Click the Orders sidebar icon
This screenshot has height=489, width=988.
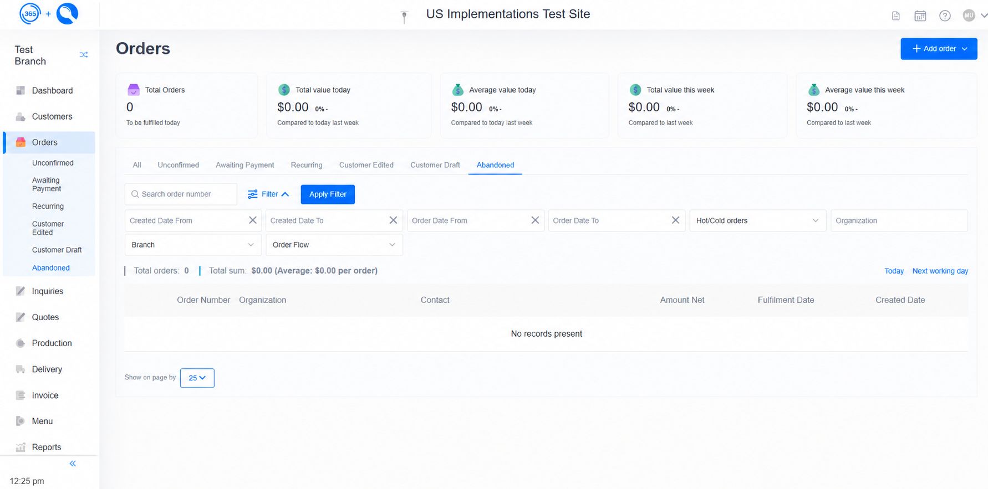tap(21, 142)
